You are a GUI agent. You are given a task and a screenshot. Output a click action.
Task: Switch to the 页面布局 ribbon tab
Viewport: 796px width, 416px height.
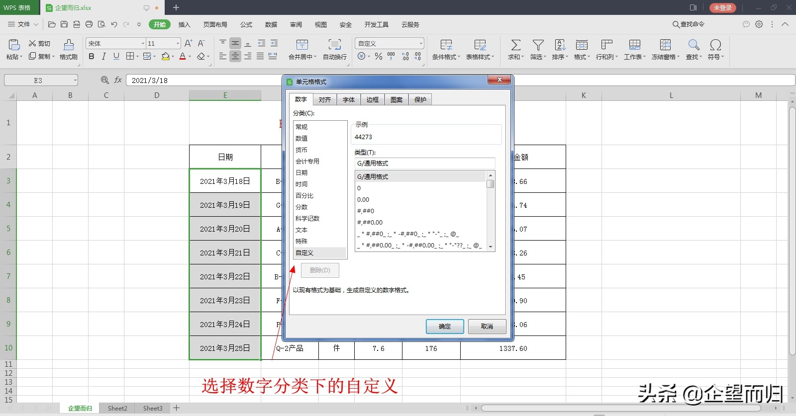215,24
